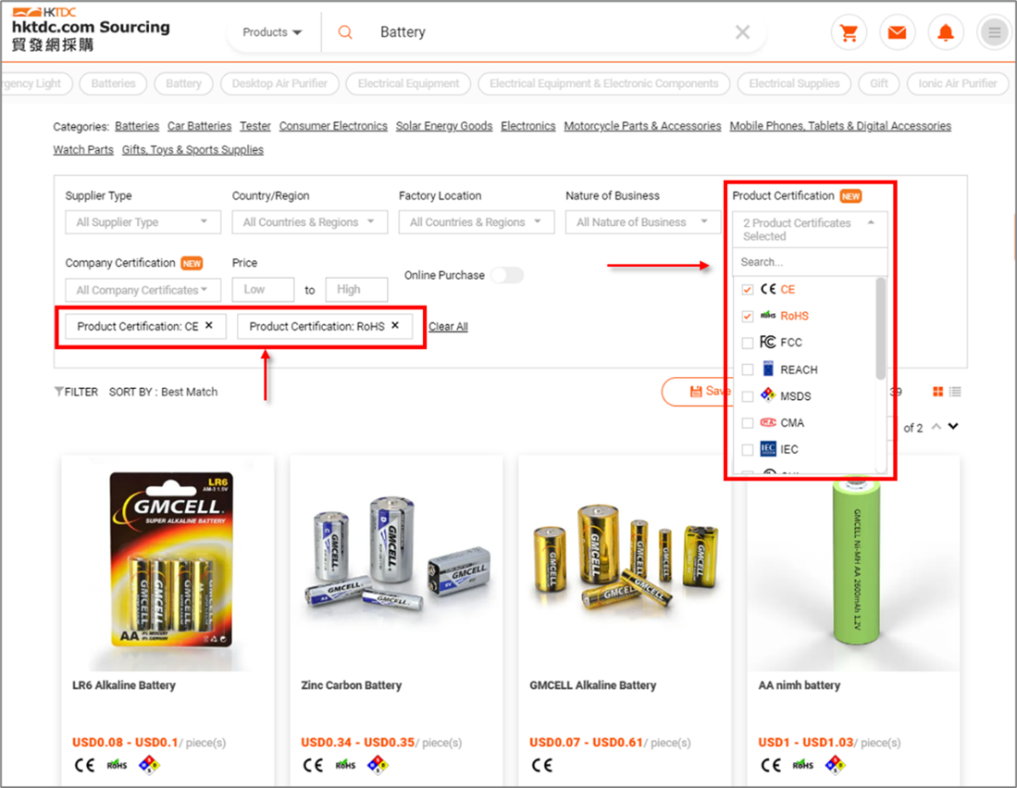This screenshot has width=1017, height=788.
Task: Select the Desktop Air Purifier chip
Action: tap(279, 83)
